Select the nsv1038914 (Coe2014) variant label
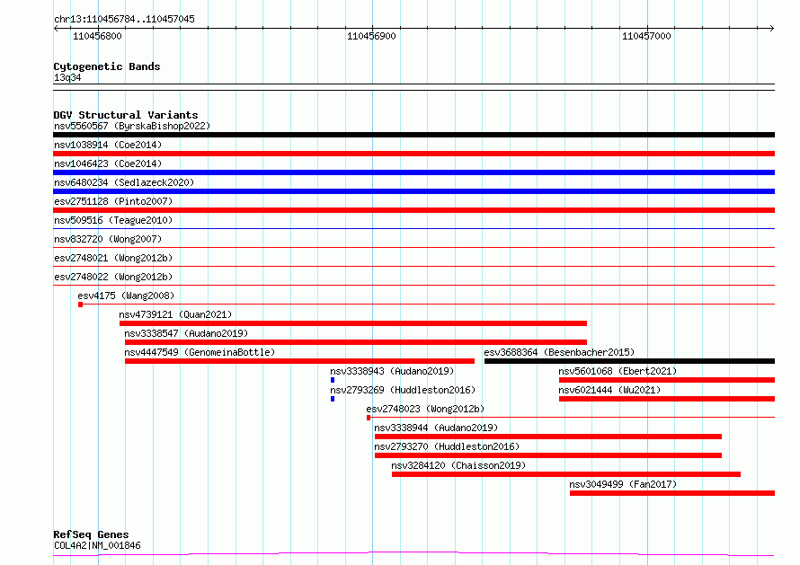 click(x=108, y=145)
